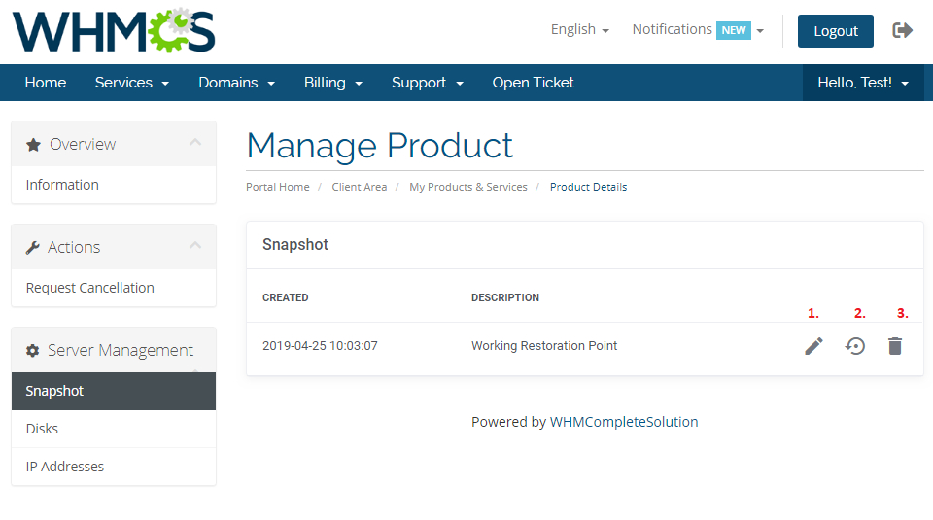
Task: Open the WHMCompleteSolution link
Action: (624, 422)
